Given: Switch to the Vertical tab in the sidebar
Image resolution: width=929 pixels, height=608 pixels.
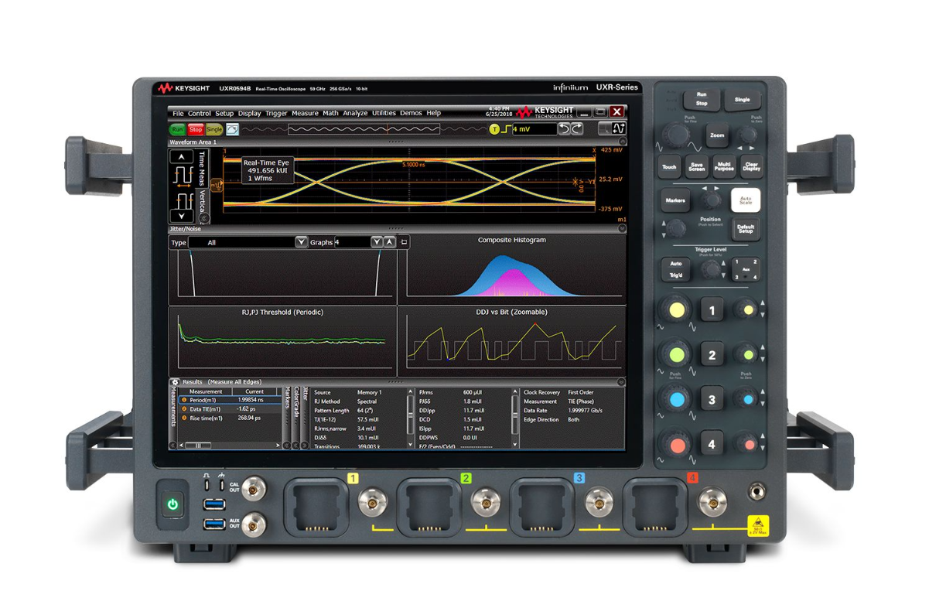Looking at the screenshot, I should pos(203,201).
